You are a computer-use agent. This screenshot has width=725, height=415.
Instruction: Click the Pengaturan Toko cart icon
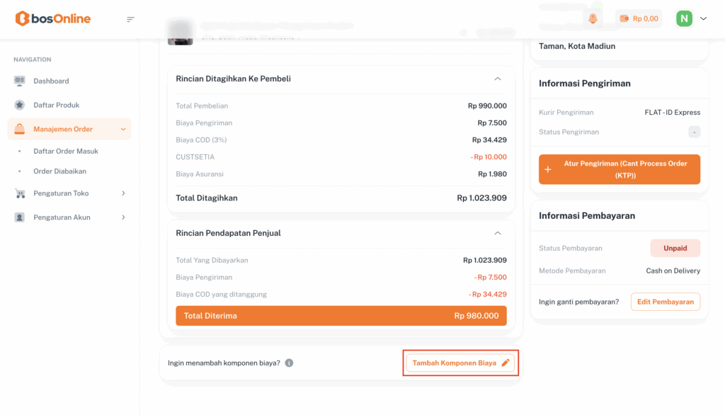pyautogui.click(x=20, y=193)
